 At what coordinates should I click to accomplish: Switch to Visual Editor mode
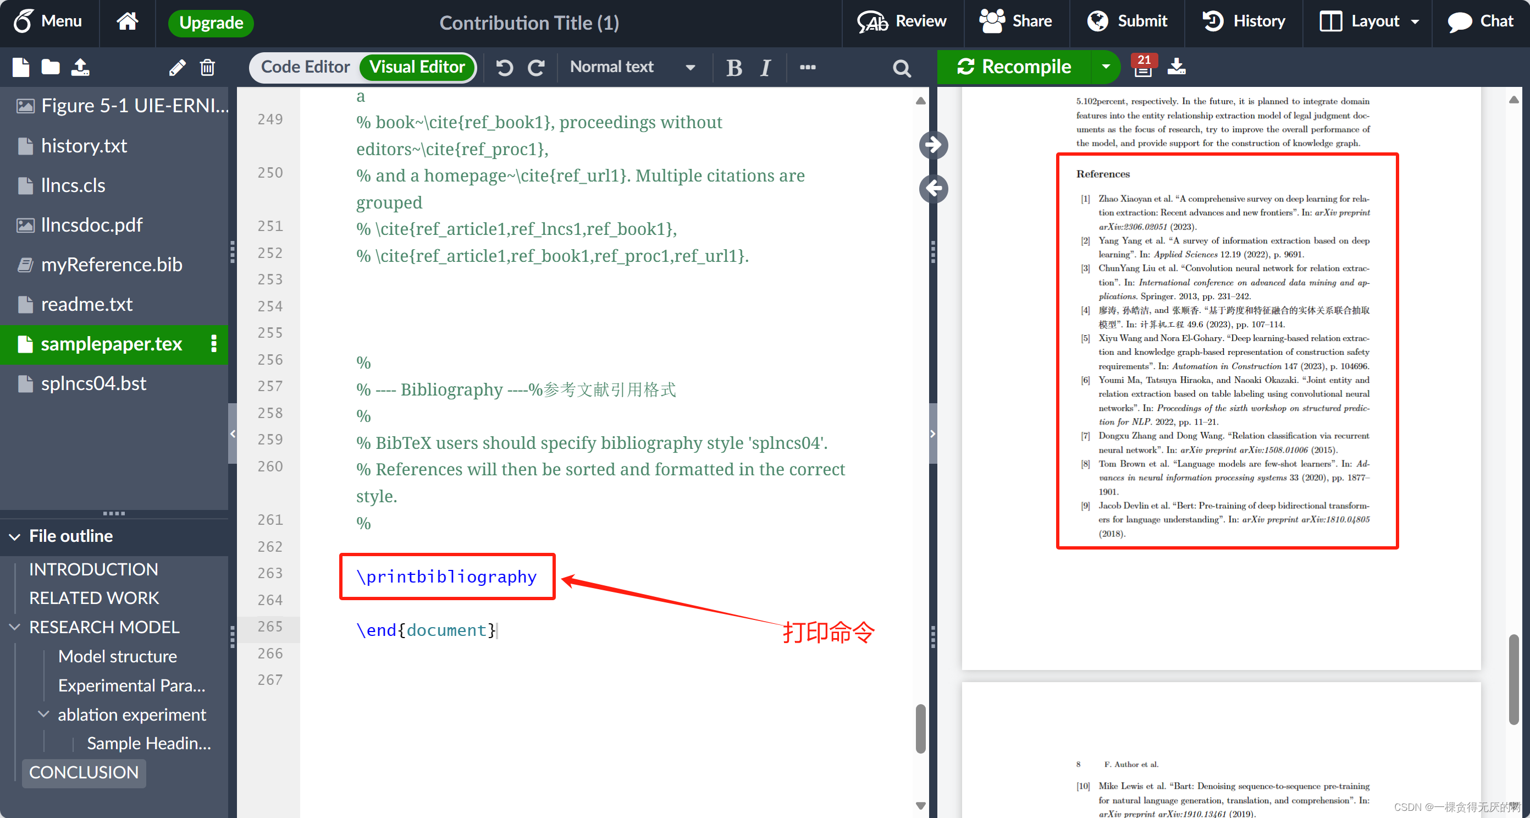(x=417, y=67)
